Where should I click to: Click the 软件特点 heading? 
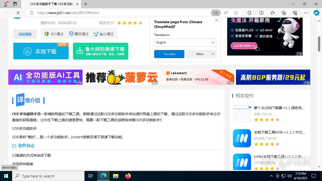[26, 146]
